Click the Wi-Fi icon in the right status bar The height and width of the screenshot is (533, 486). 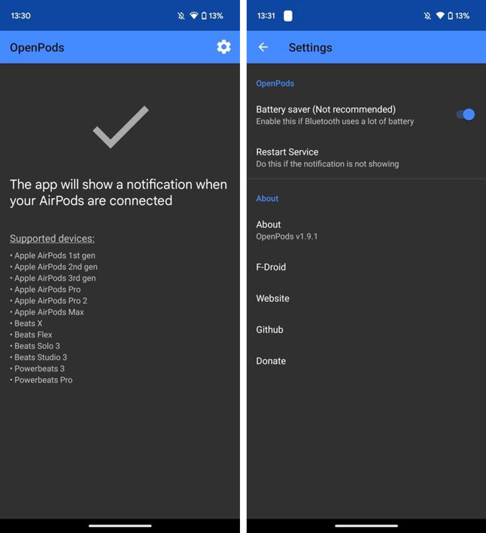[x=440, y=16]
